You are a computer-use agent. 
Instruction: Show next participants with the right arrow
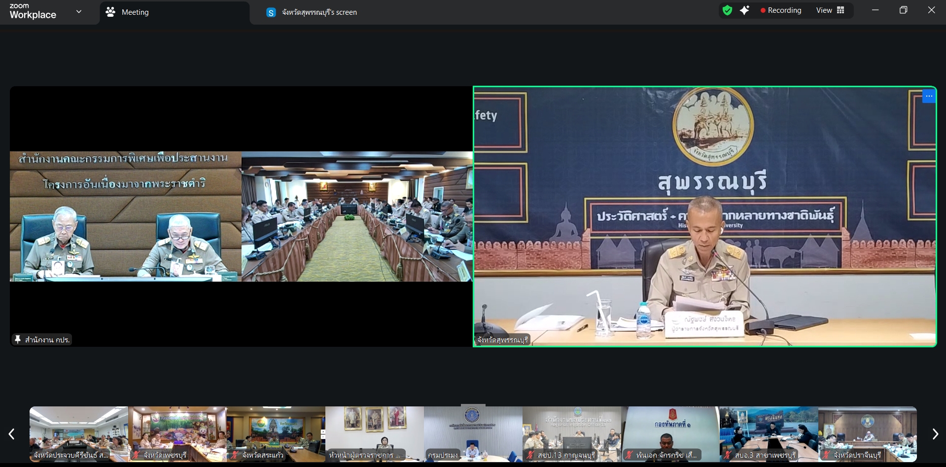click(x=935, y=434)
